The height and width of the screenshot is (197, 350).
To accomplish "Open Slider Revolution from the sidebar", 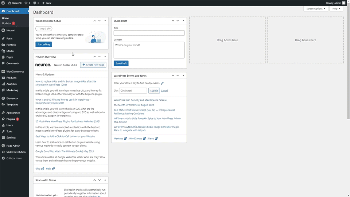I will tap(15, 152).
